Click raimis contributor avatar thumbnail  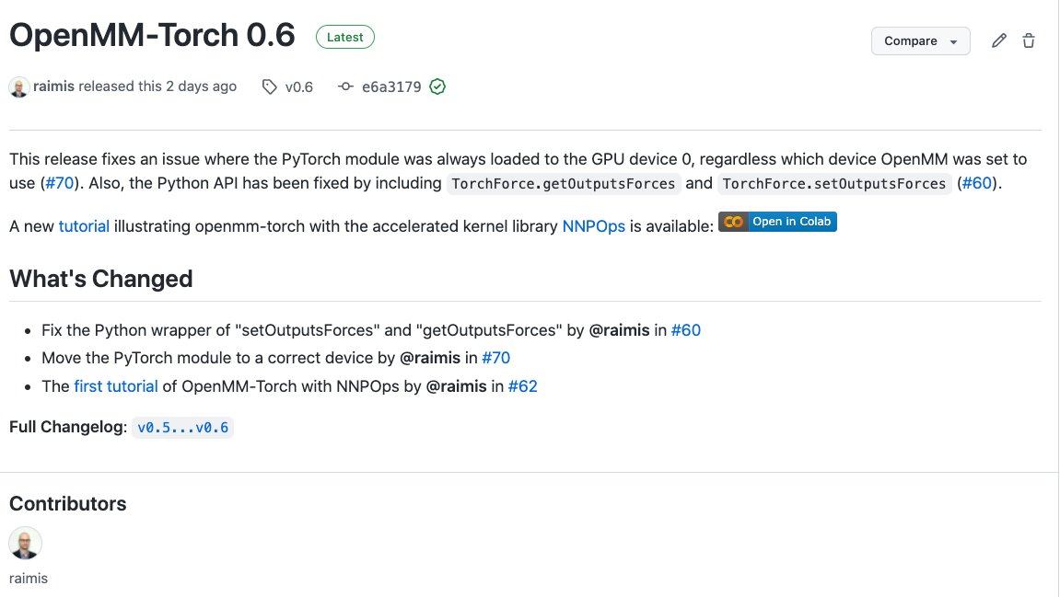click(25, 543)
